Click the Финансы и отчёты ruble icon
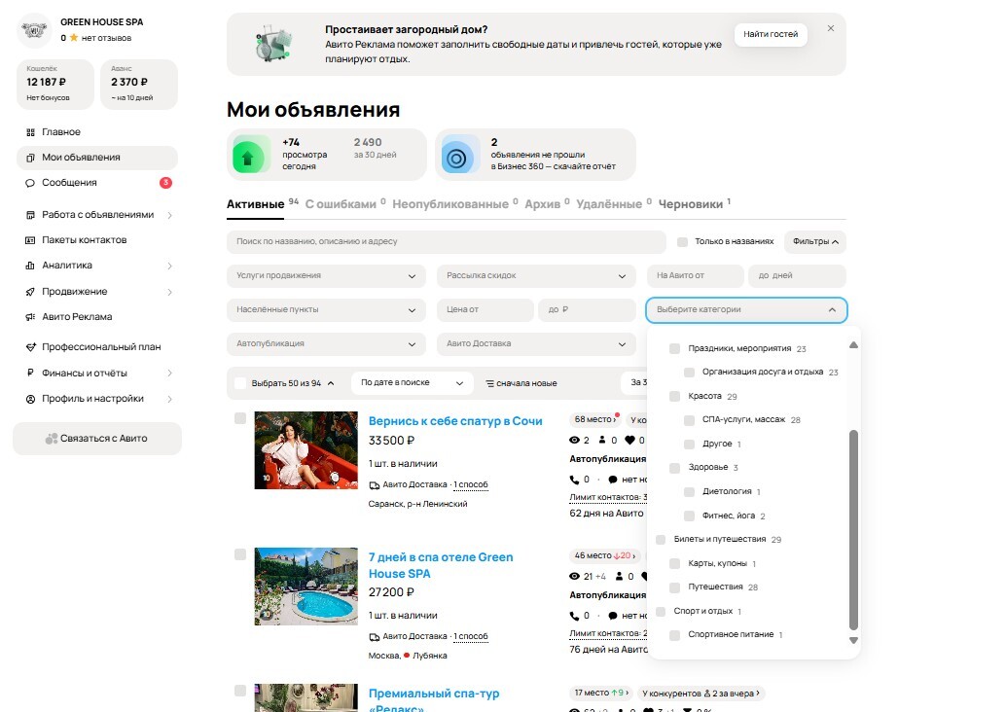Screen dimensions: 1006x712 (x=30, y=373)
